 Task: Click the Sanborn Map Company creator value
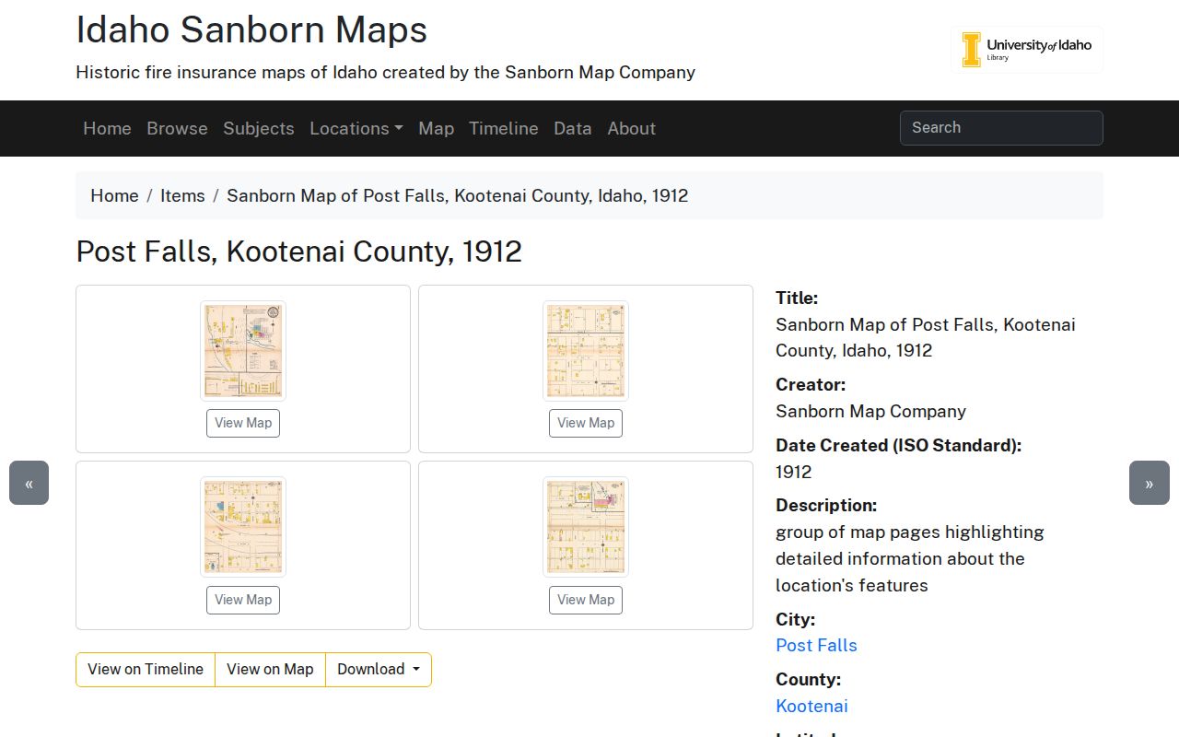click(870, 412)
